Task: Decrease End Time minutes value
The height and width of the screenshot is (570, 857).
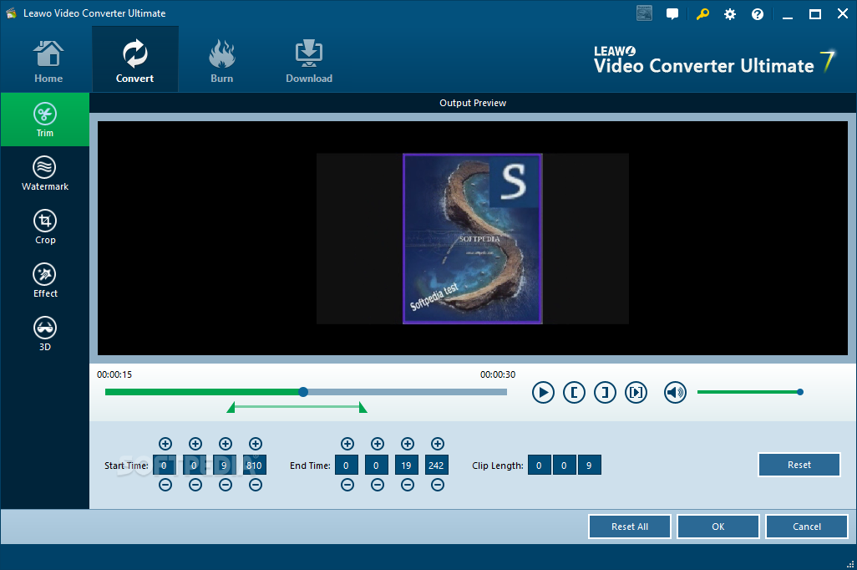Action: click(x=377, y=485)
